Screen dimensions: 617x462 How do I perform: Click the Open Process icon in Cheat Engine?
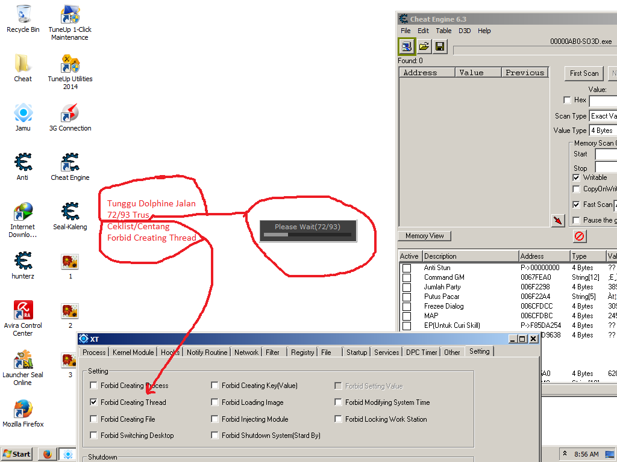coord(407,47)
